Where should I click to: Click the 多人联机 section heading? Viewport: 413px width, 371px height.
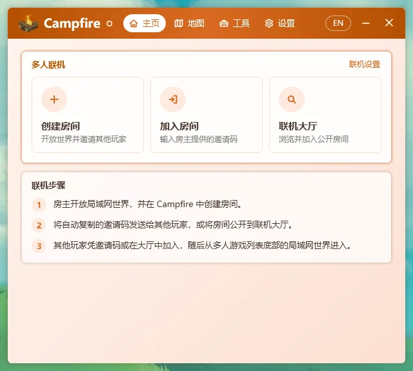coord(48,65)
